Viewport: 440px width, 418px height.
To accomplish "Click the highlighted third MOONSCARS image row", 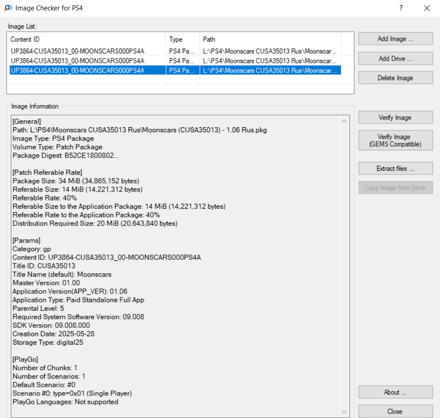I will 175,70.
